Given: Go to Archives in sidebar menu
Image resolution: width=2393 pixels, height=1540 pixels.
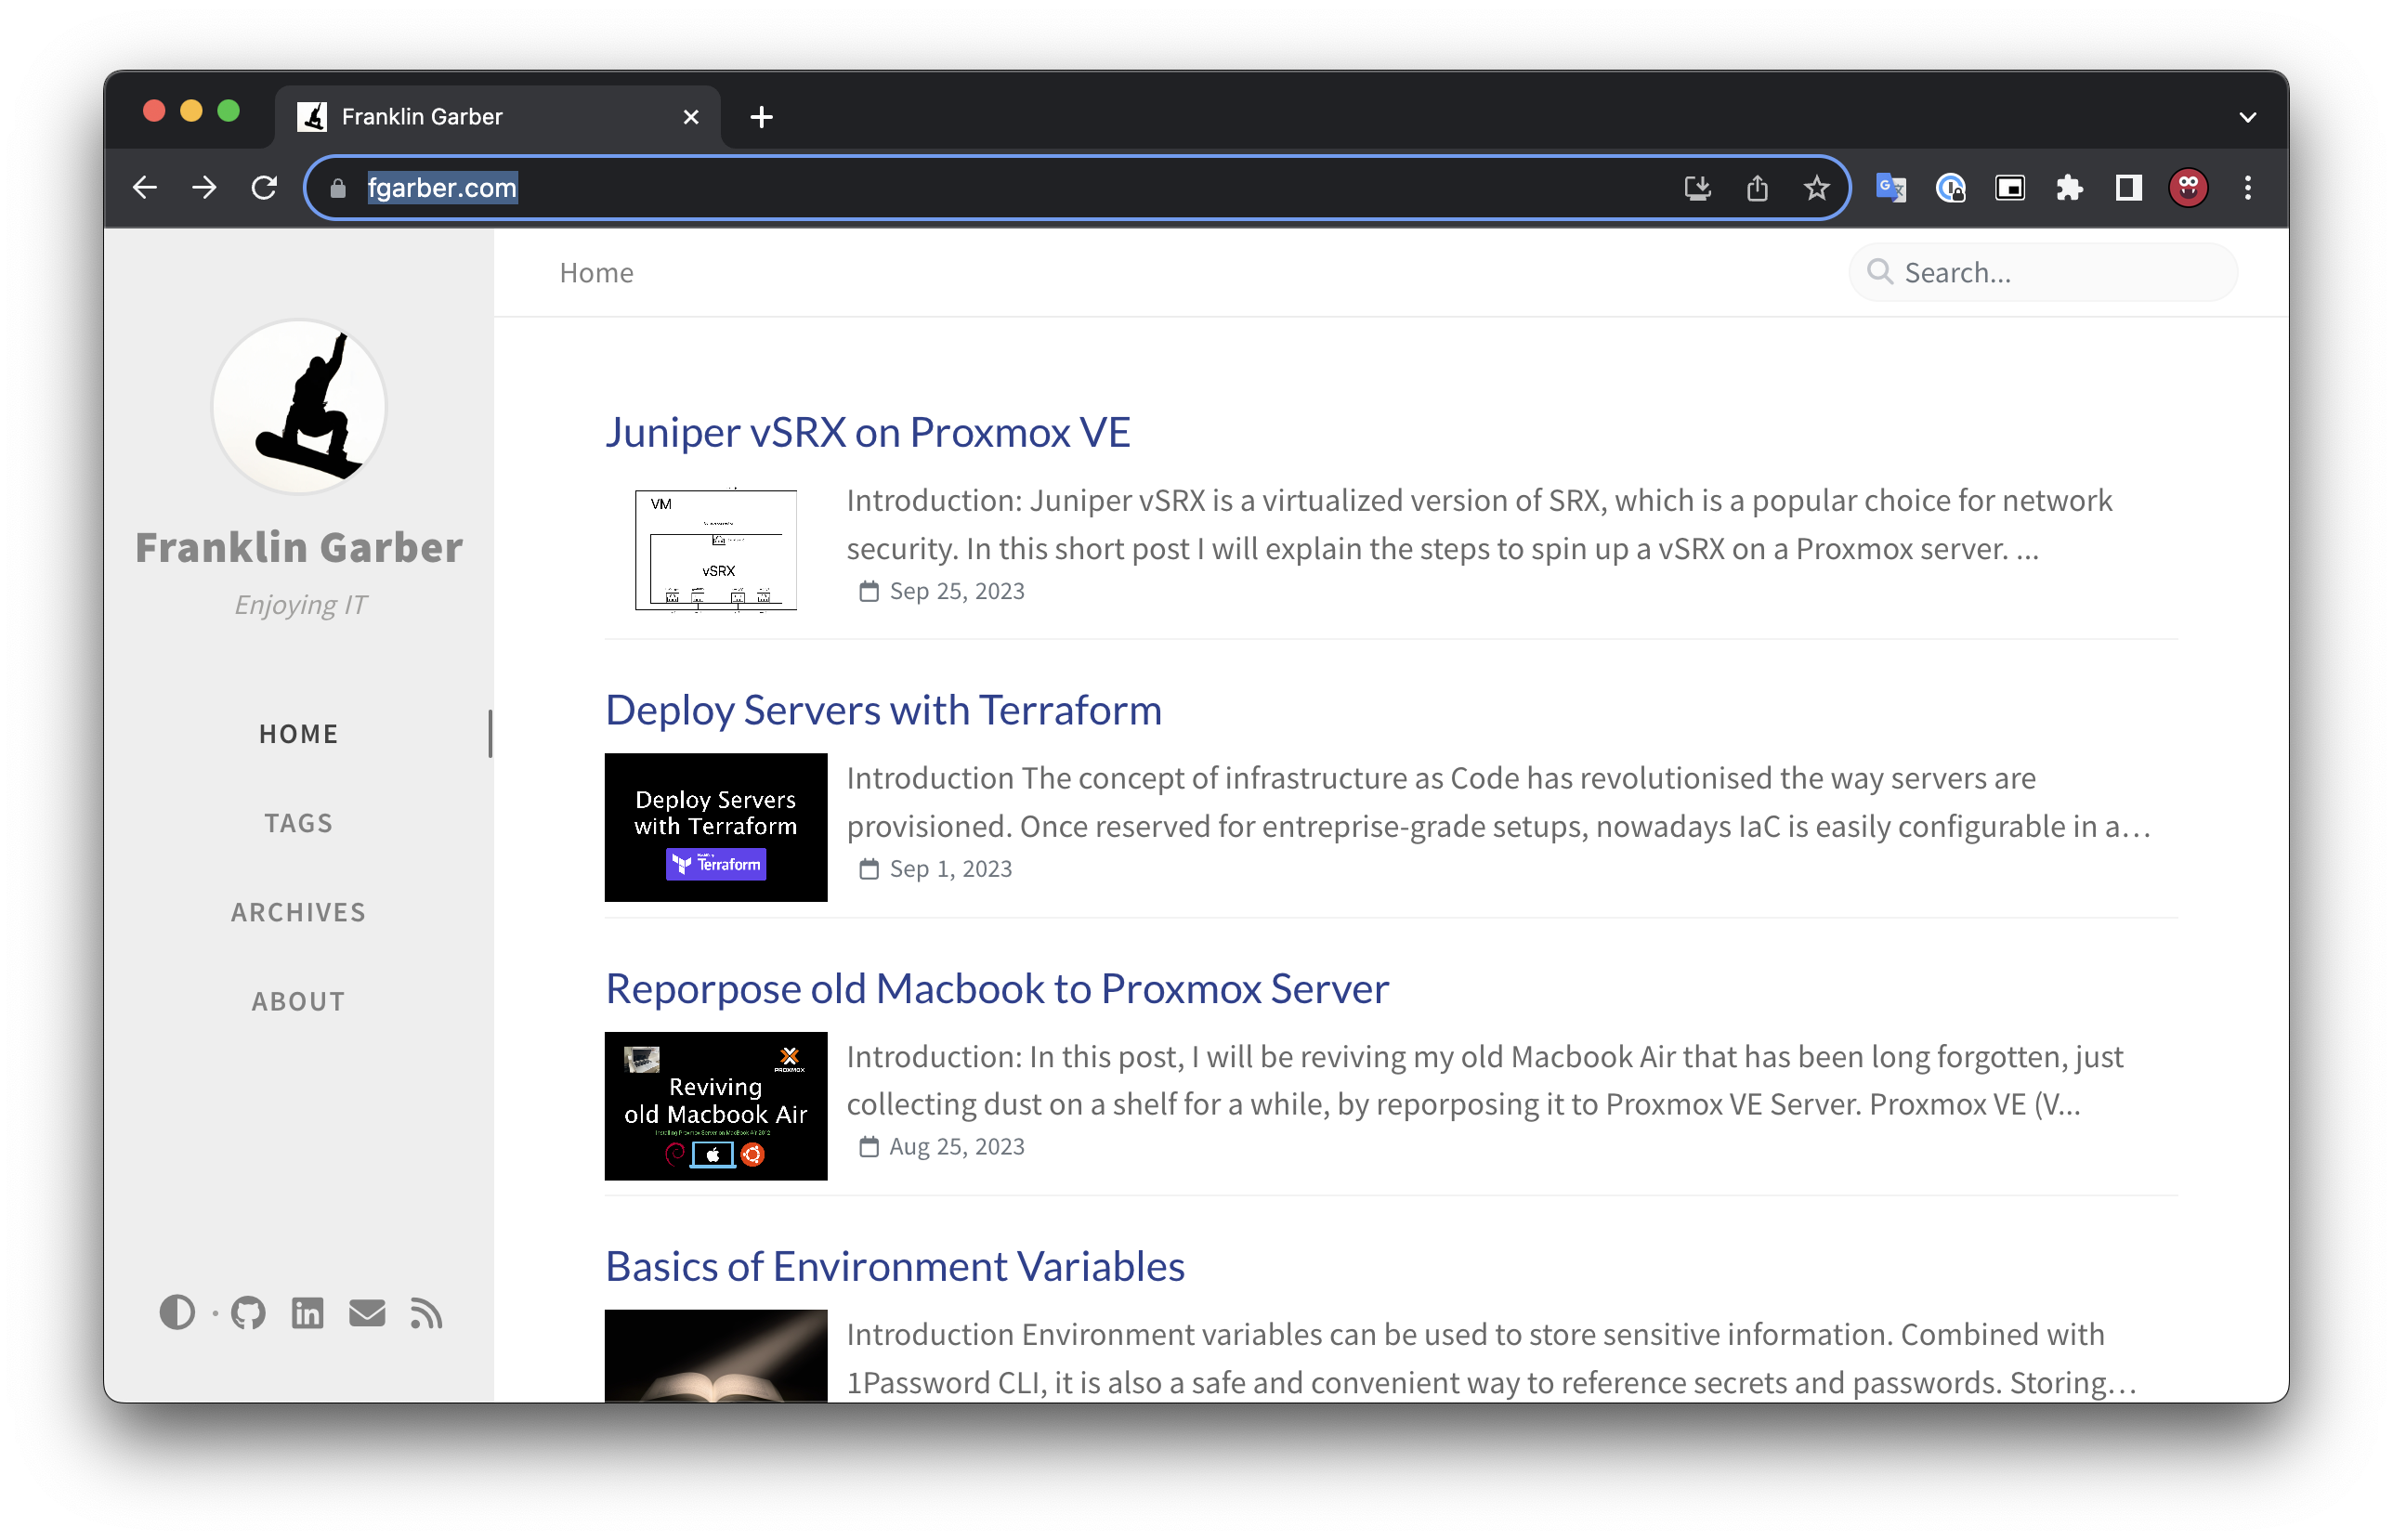Looking at the screenshot, I should point(298,912).
